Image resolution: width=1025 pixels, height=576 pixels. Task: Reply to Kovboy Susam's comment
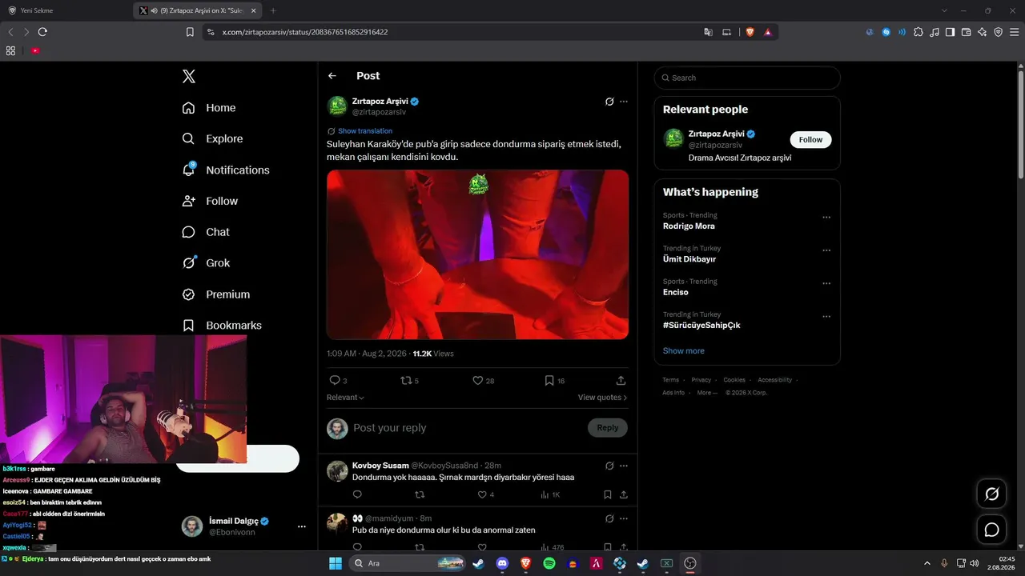357,495
